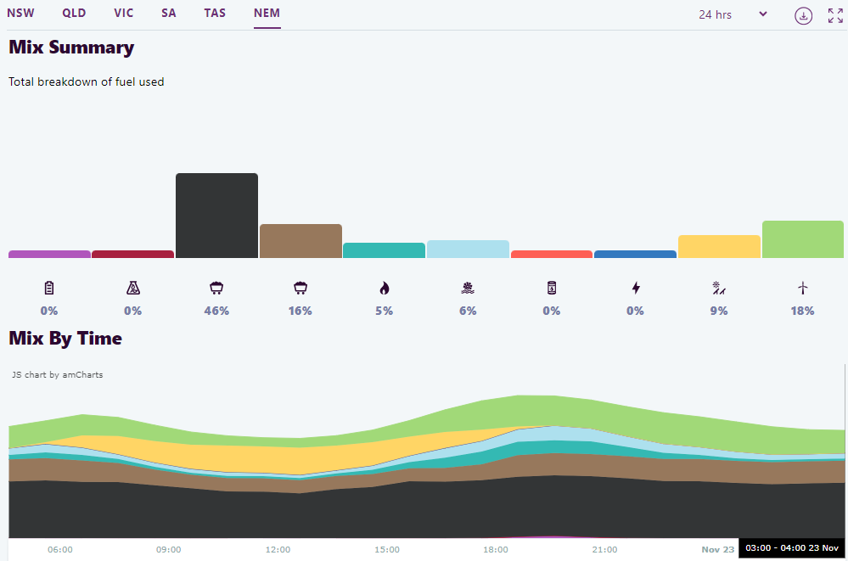The image size is (848, 561).
Task: Click the 'JS chart by amCharts' link
Action: tap(58, 374)
